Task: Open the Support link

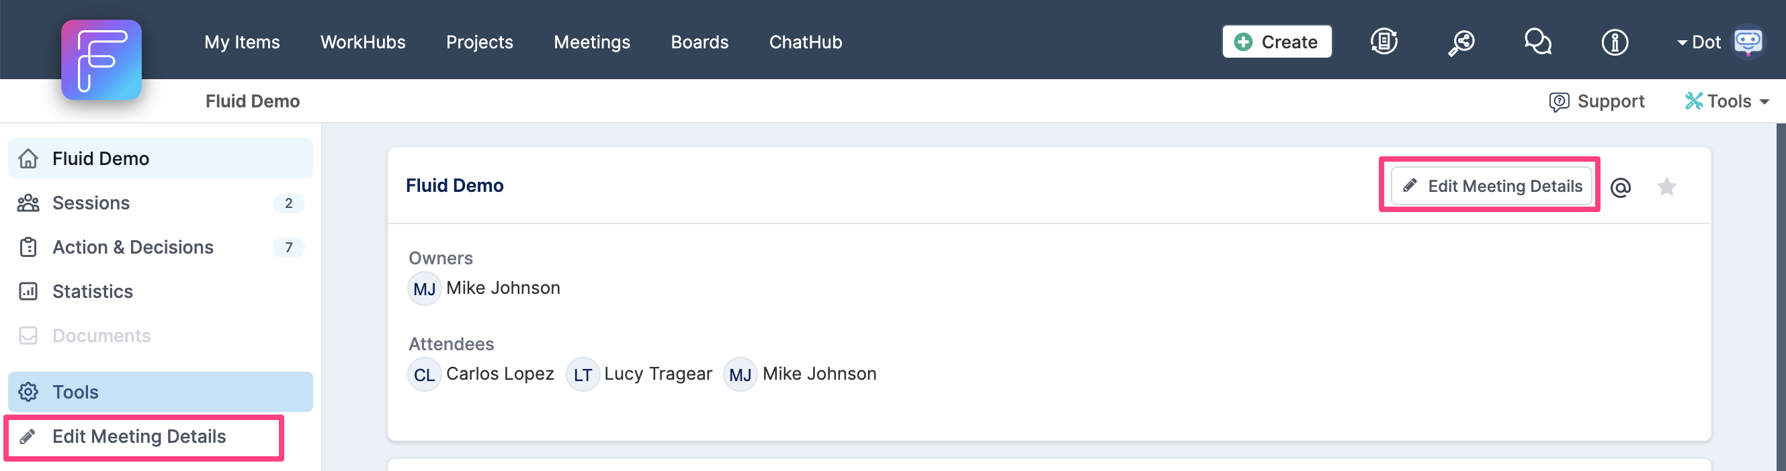Action: pos(1597,101)
